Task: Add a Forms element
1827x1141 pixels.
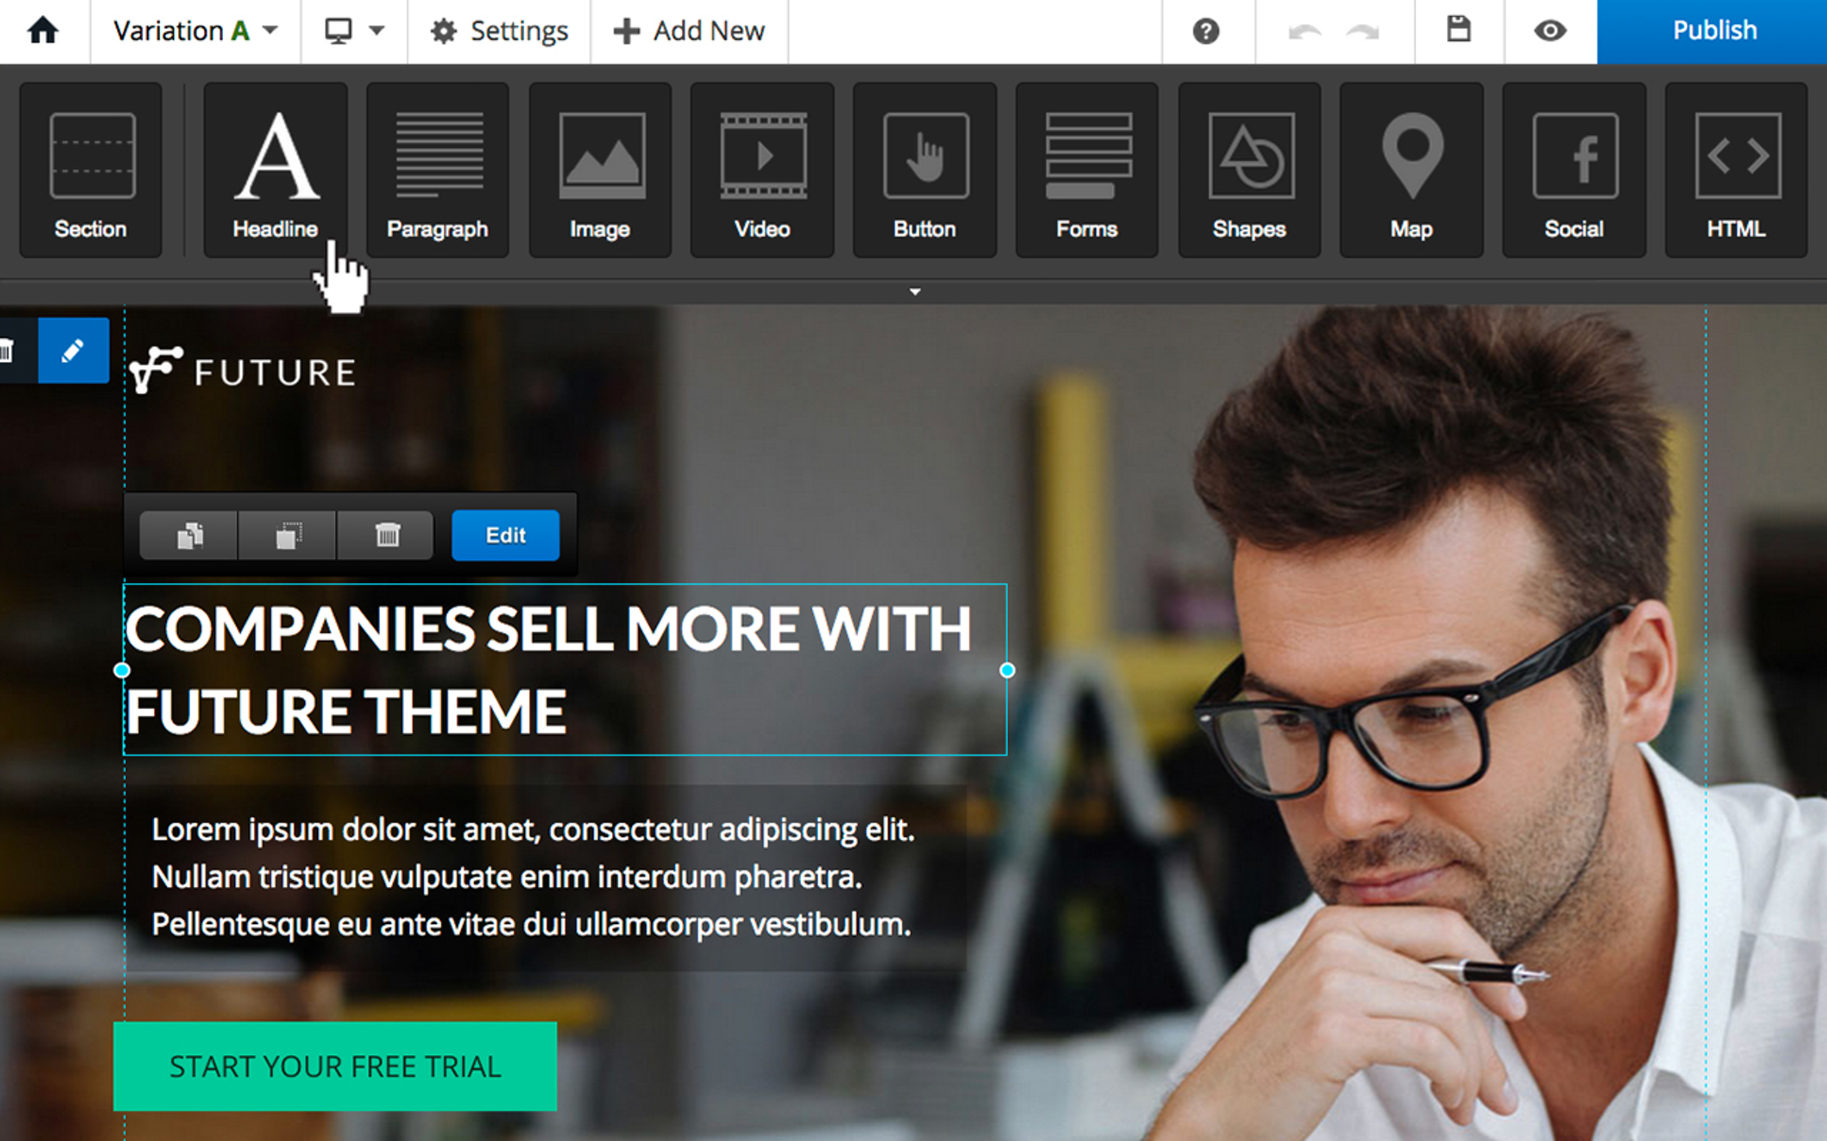Action: point(1087,170)
